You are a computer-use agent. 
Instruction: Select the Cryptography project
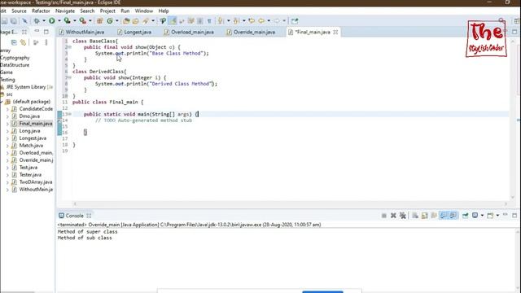(x=15, y=58)
